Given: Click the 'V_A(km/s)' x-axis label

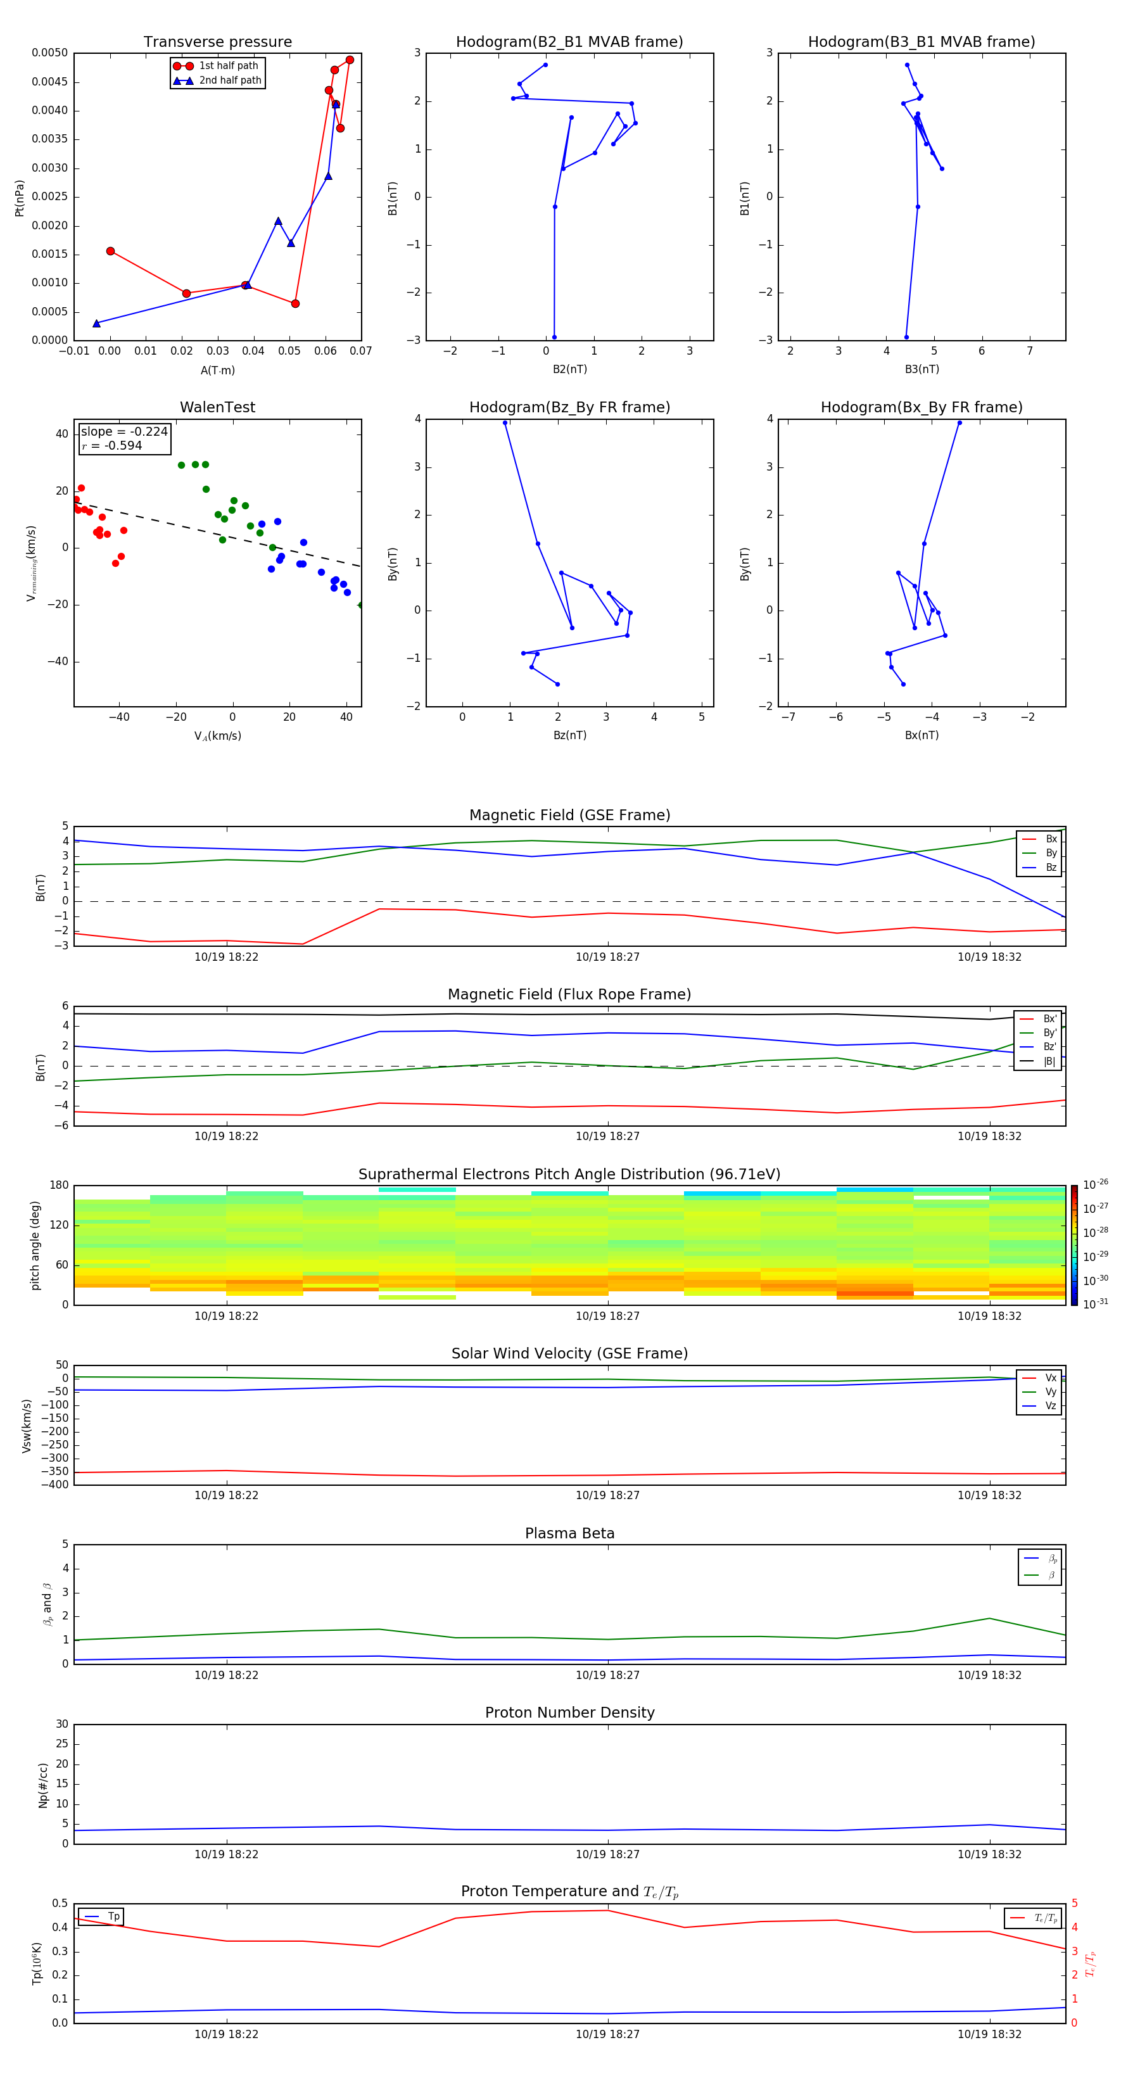Looking at the screenshot, I should tap(217, 736).
